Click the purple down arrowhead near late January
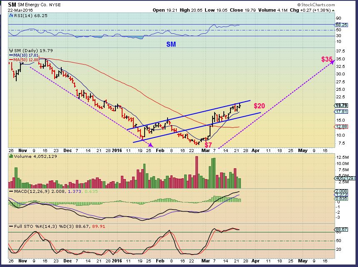Viewport: 358px width, 267px height. pos(152,145)
